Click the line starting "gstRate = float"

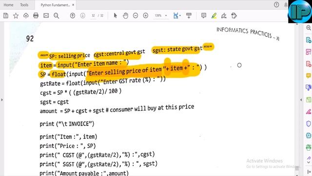[x=103, y=82]
